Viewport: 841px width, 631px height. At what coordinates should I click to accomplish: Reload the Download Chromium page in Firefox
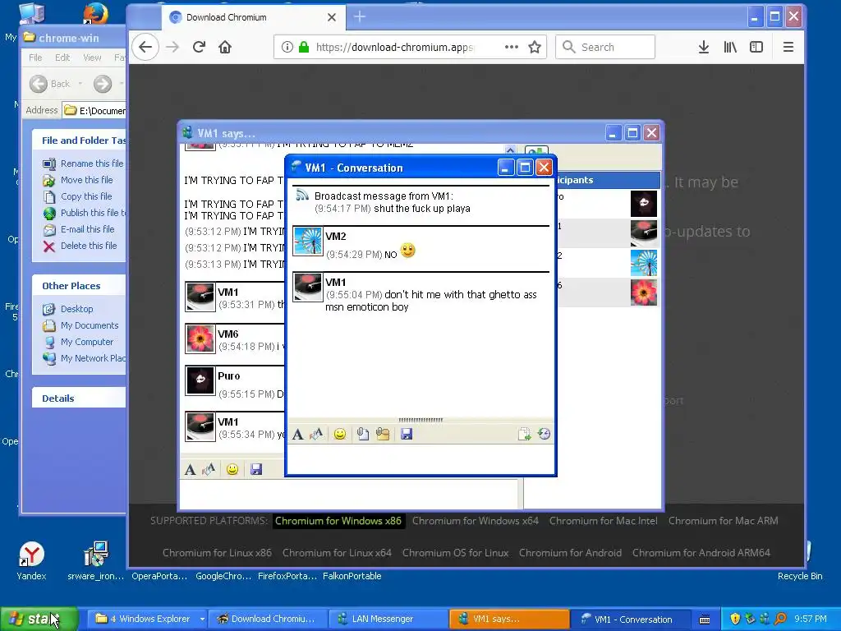coord(199,47)
